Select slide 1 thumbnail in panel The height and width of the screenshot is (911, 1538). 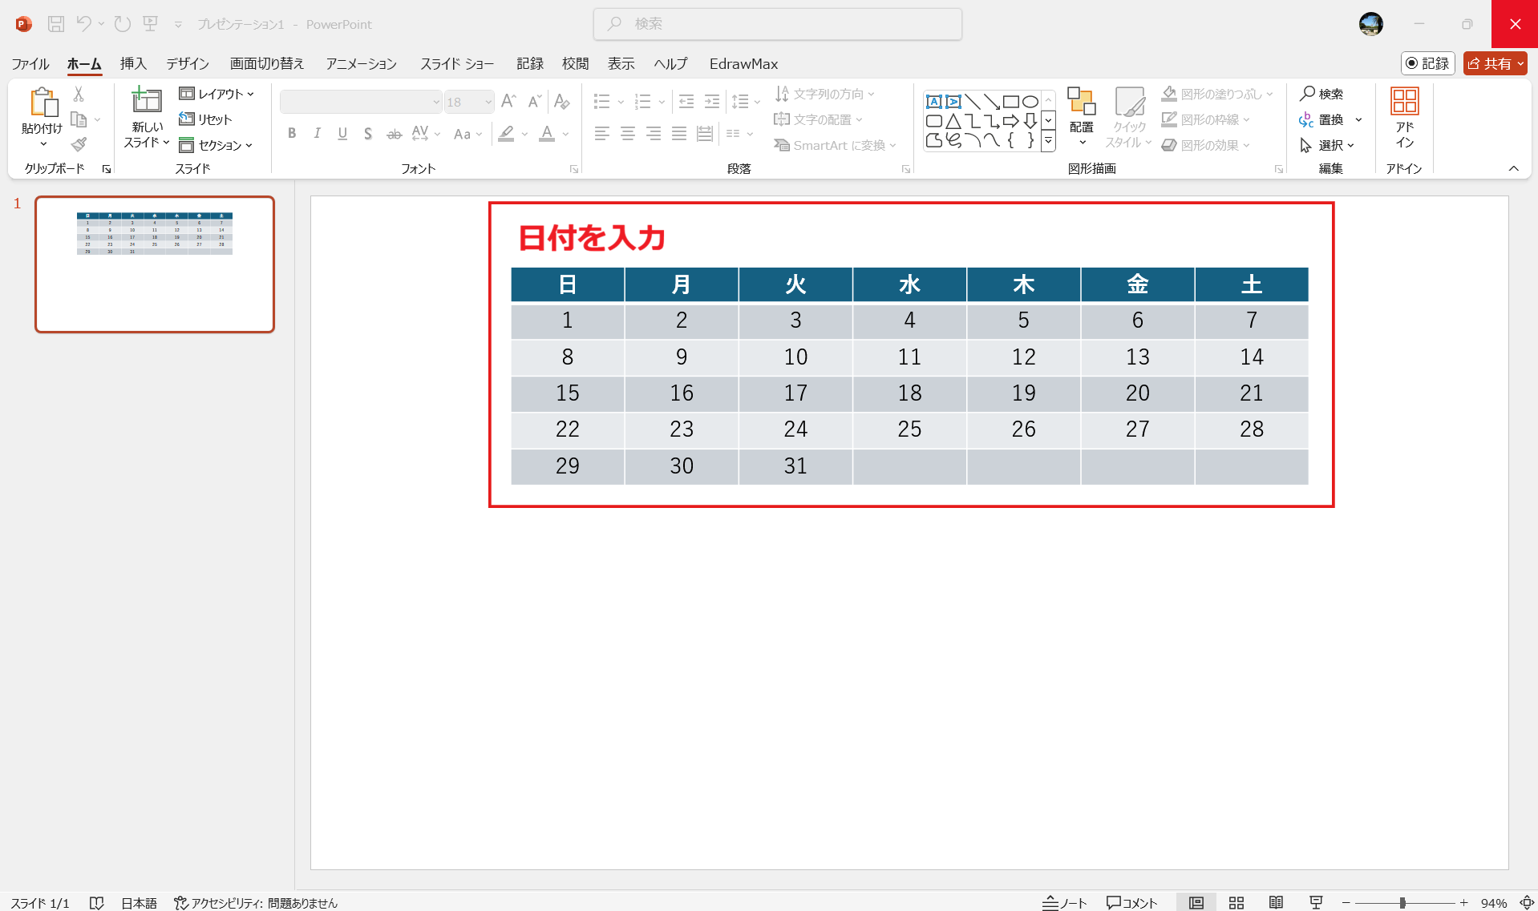155,264
